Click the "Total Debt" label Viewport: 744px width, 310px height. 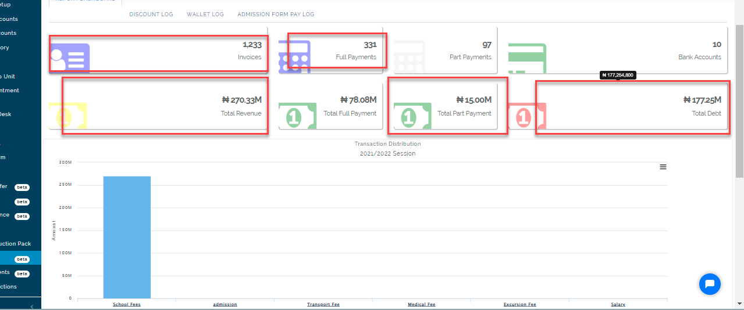point(707,113)
